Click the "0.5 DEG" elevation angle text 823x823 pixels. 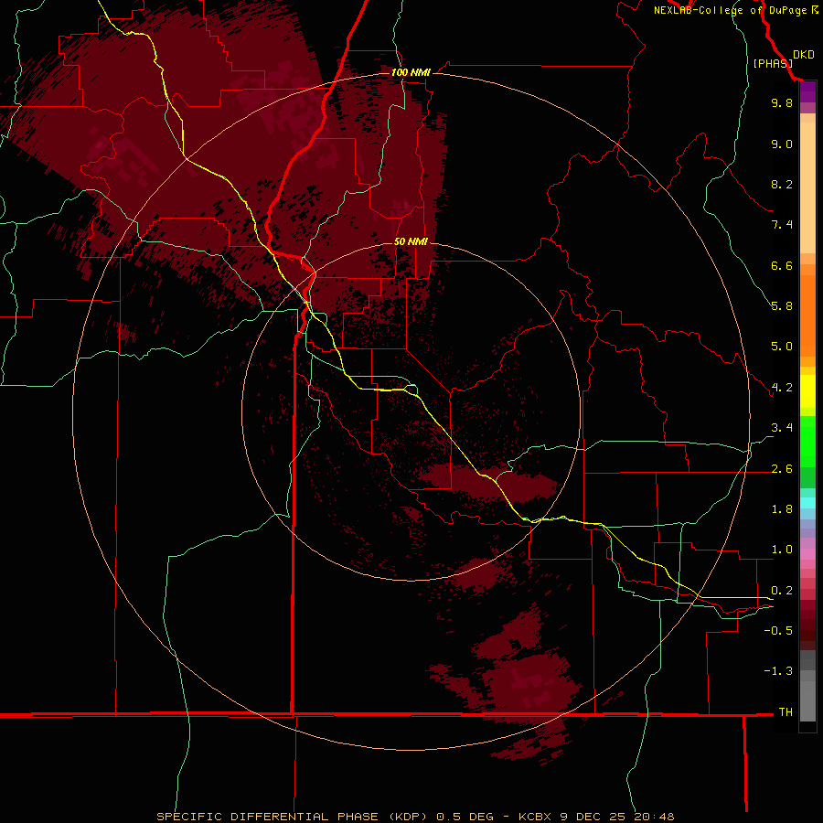[x=465, y=817]
